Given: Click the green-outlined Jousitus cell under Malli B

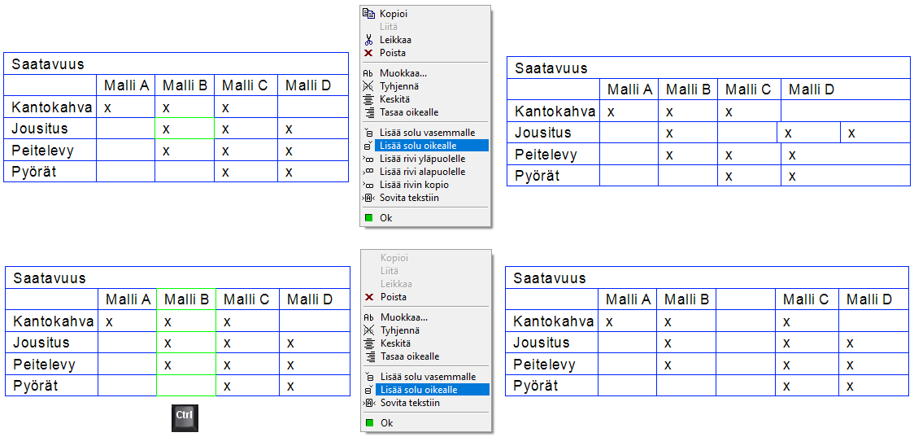Looking at the screenshot, I should tap(185, 129).
